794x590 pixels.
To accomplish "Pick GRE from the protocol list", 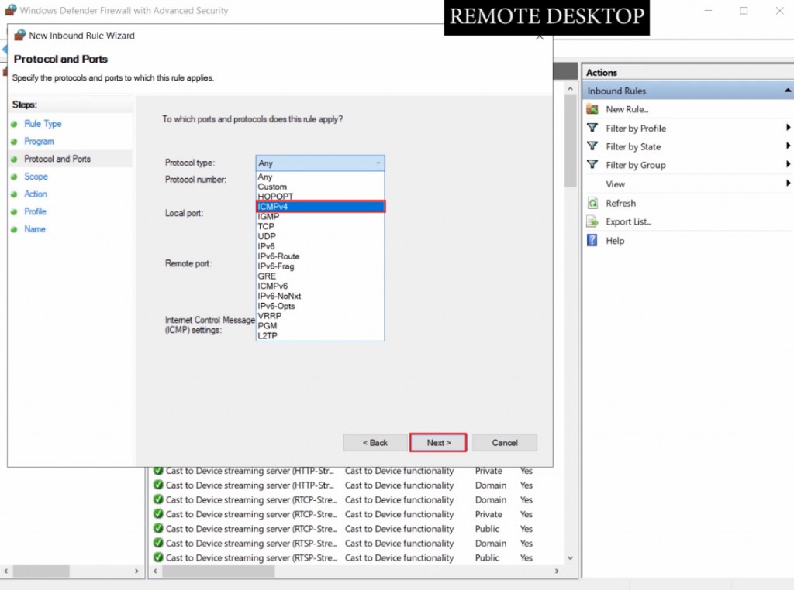I will [320, 276].
